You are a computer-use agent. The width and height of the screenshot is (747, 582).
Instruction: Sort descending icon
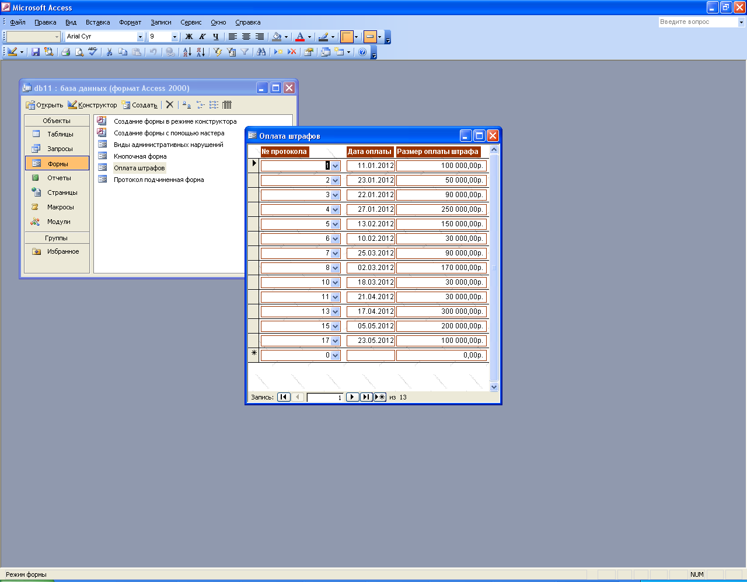[x=200, y=52]
